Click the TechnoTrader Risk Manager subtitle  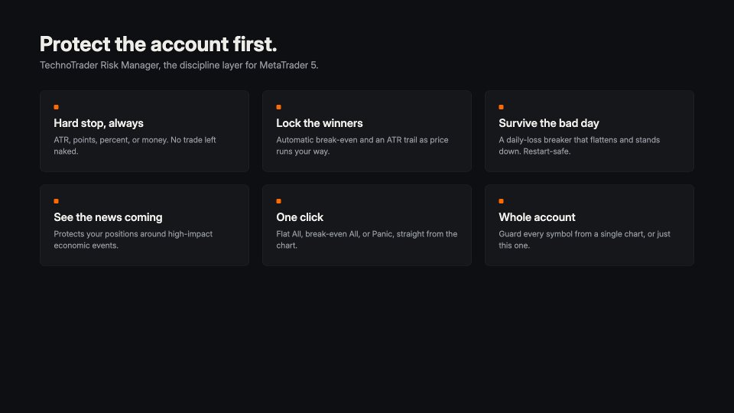tap(179, 66)
